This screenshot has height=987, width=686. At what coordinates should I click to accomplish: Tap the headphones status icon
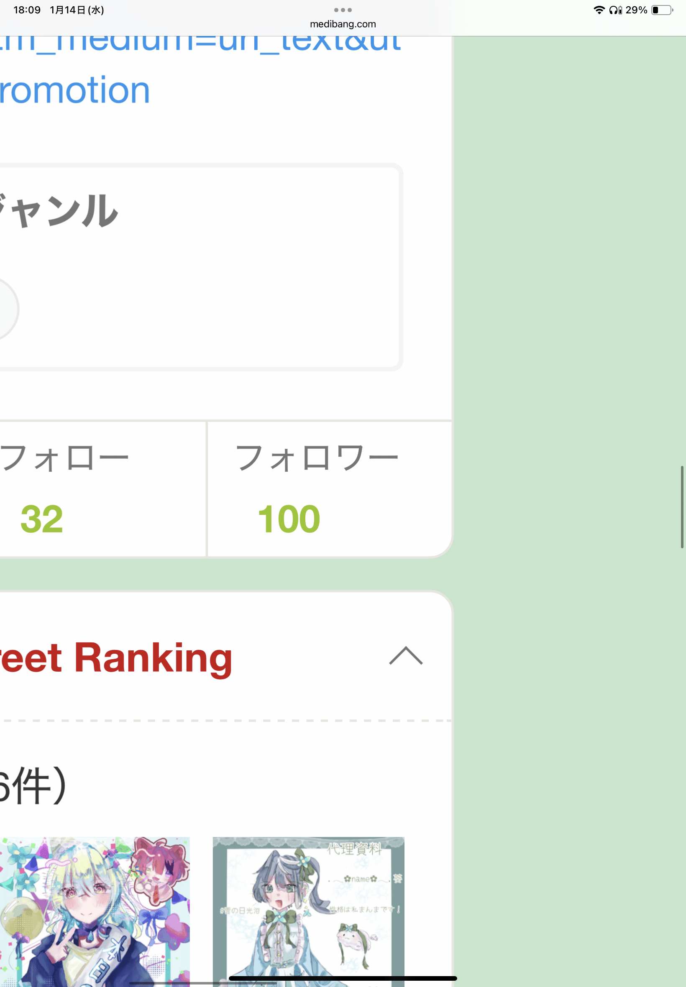point(614,10)
